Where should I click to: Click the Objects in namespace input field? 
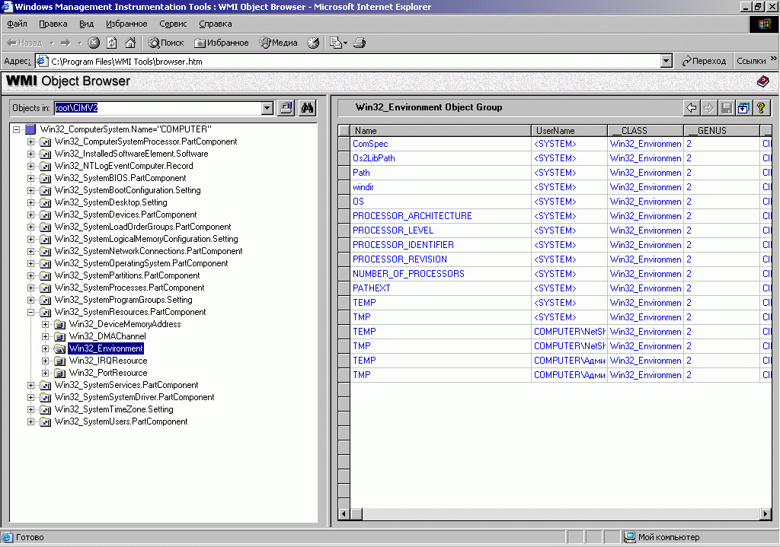pos(158,108)
